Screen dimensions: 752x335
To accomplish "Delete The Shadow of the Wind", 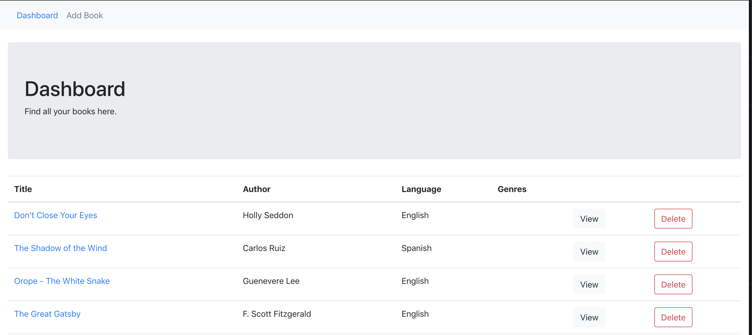I will 673,252.
